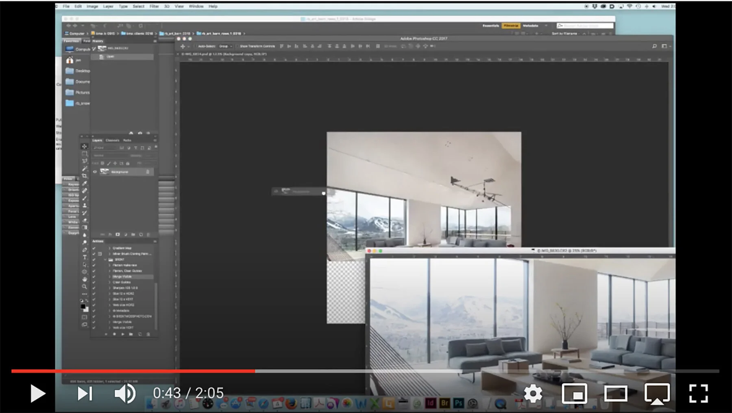
Task: Open the Image menu
Action: pos(92,6)
